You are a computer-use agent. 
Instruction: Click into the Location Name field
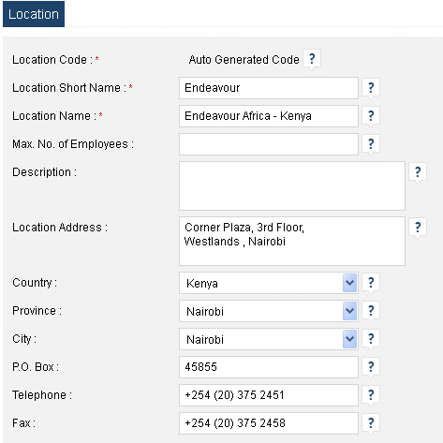coord(269,116)
